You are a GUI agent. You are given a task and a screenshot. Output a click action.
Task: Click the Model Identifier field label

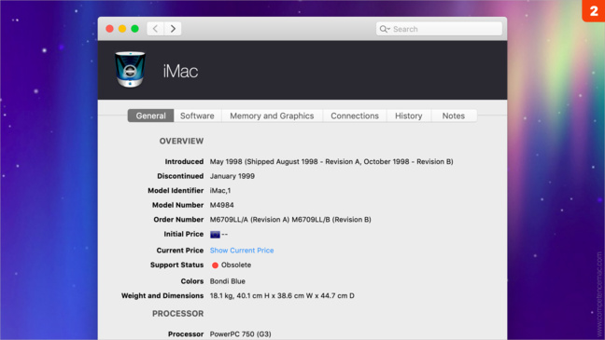click(176, 191)
